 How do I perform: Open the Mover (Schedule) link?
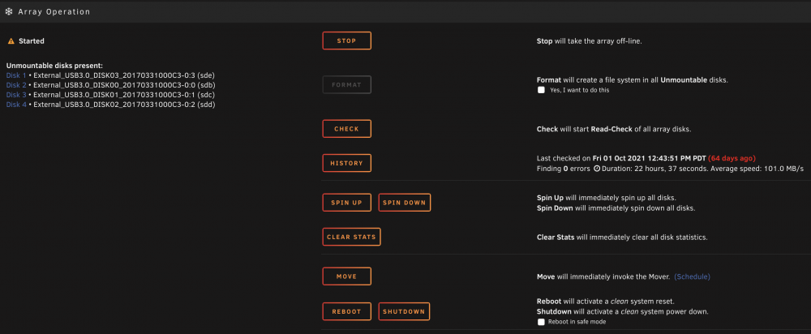(x=692, y=276)
